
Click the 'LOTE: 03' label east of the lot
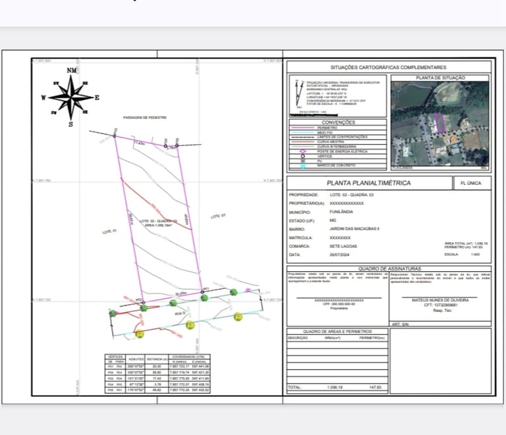pyautogui.click(x=218, y=217)
